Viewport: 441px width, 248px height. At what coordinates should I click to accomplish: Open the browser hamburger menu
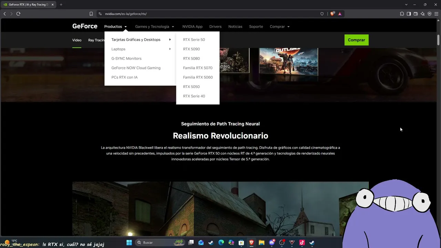click(436, 14)
